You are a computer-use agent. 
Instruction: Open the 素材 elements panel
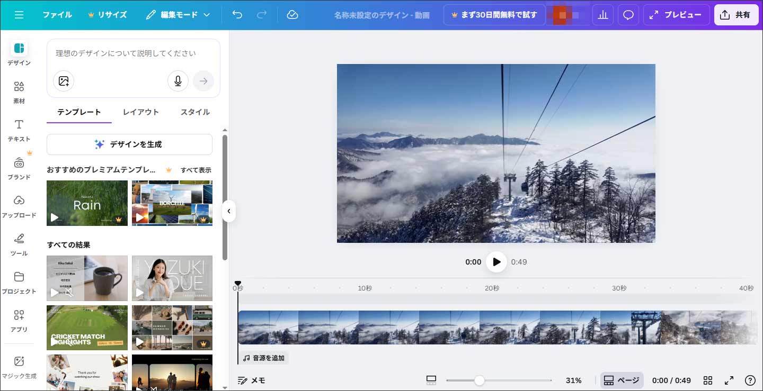click(19, 92)
